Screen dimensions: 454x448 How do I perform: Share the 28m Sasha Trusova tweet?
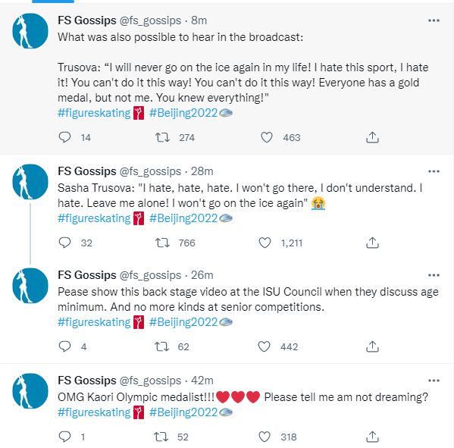click(x=372, y=243)
